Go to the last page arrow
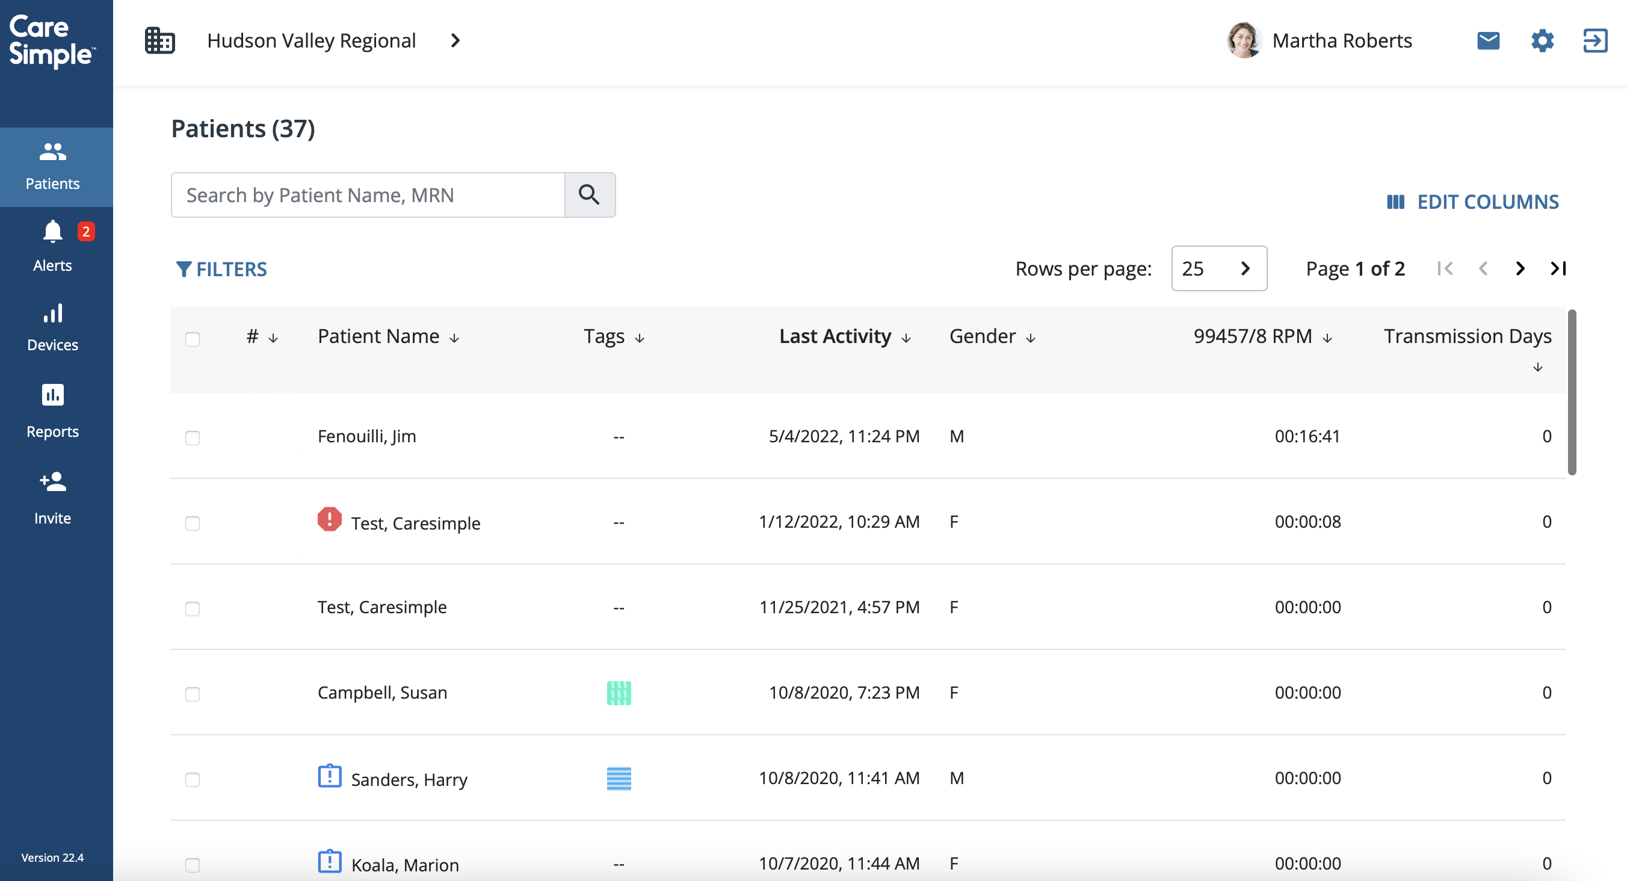 (x=1558, y=268)
